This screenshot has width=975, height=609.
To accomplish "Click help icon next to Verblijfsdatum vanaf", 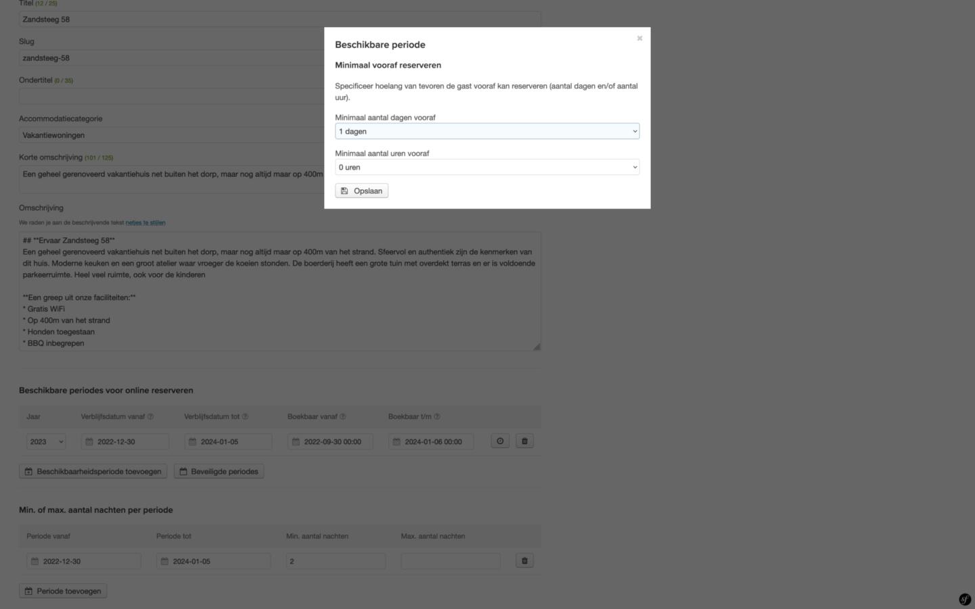I will [x=150, y=417].
